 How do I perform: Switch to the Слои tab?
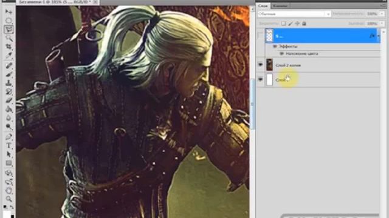coord(263,5)
